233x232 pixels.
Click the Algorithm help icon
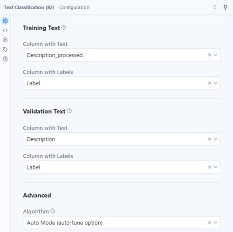pos(53,211)
